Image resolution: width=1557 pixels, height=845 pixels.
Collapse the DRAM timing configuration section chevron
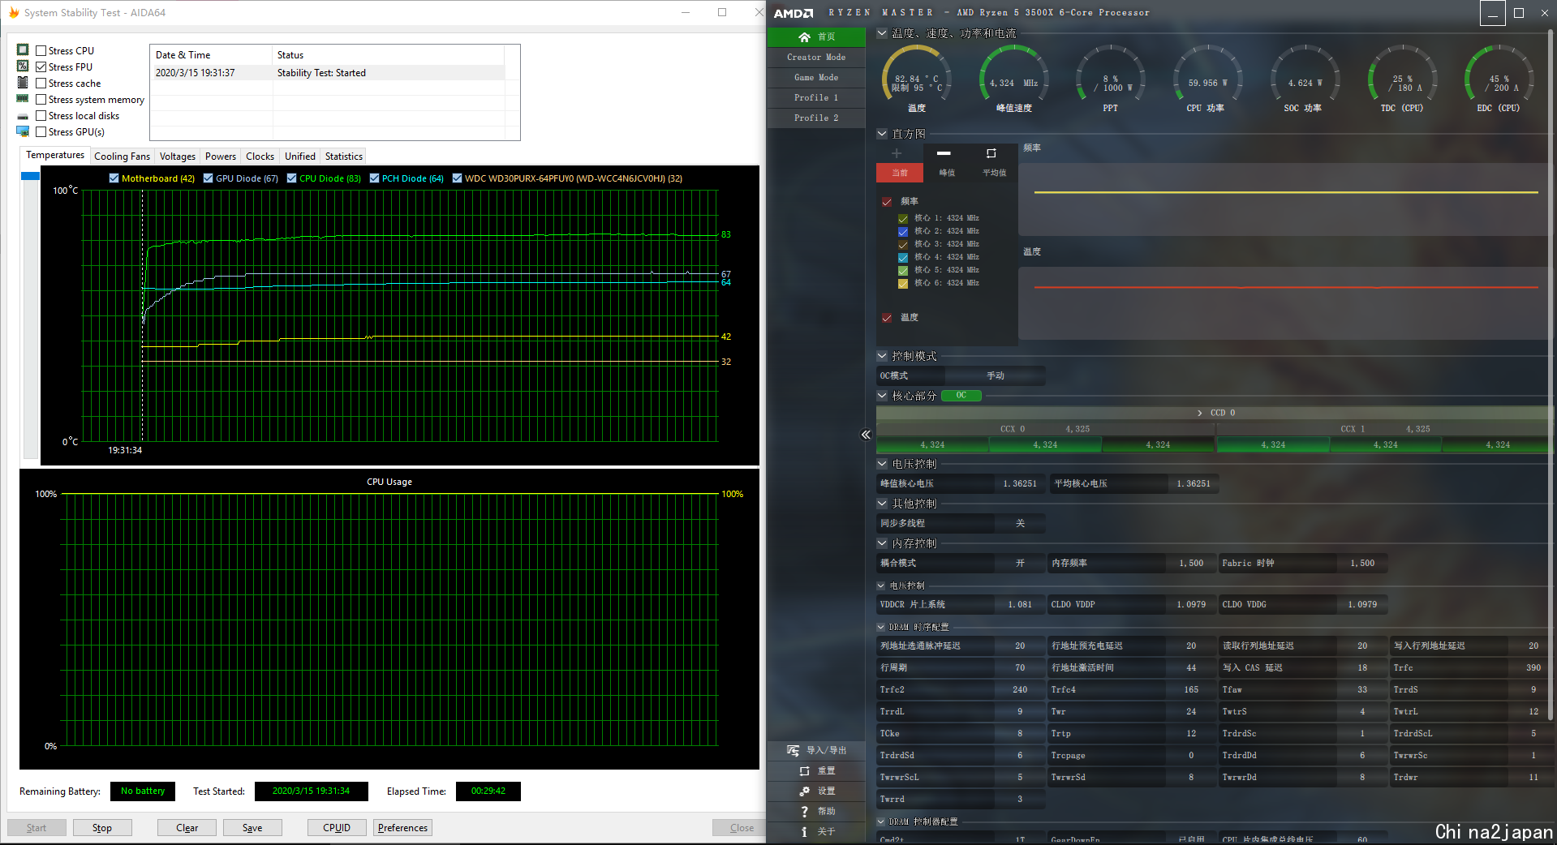[x=881, y=627]
